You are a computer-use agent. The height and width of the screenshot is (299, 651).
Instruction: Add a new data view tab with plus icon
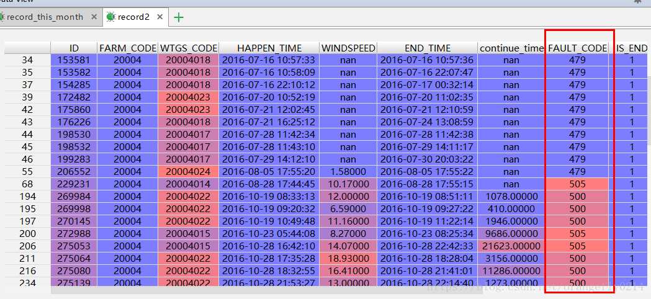(179, 17)
